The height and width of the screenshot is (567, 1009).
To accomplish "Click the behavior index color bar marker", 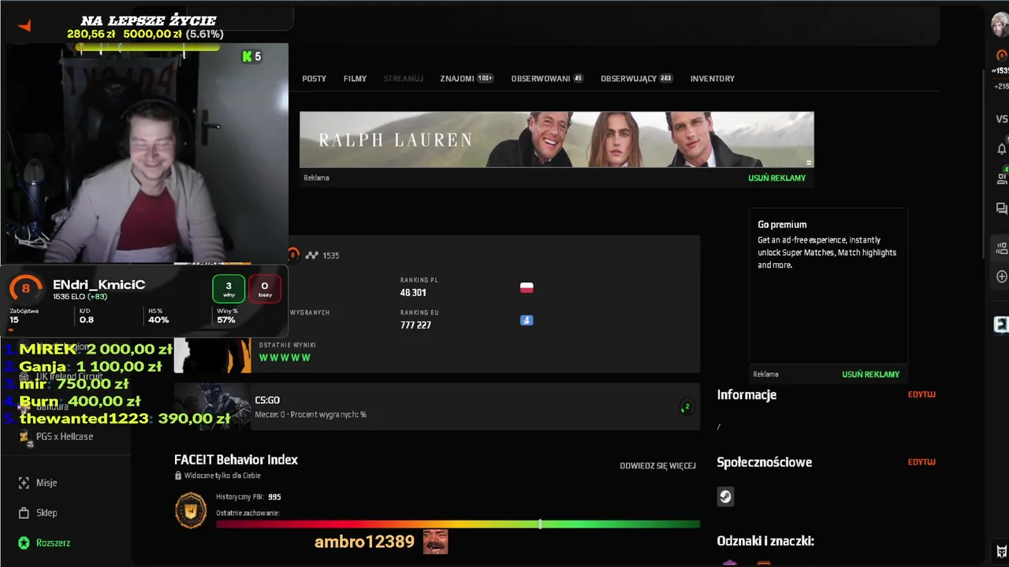I will tap(540, 524).
